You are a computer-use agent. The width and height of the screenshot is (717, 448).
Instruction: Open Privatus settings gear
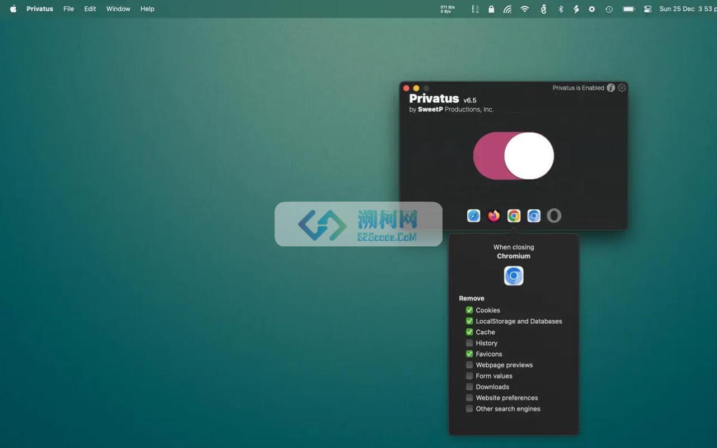point(622,88)
